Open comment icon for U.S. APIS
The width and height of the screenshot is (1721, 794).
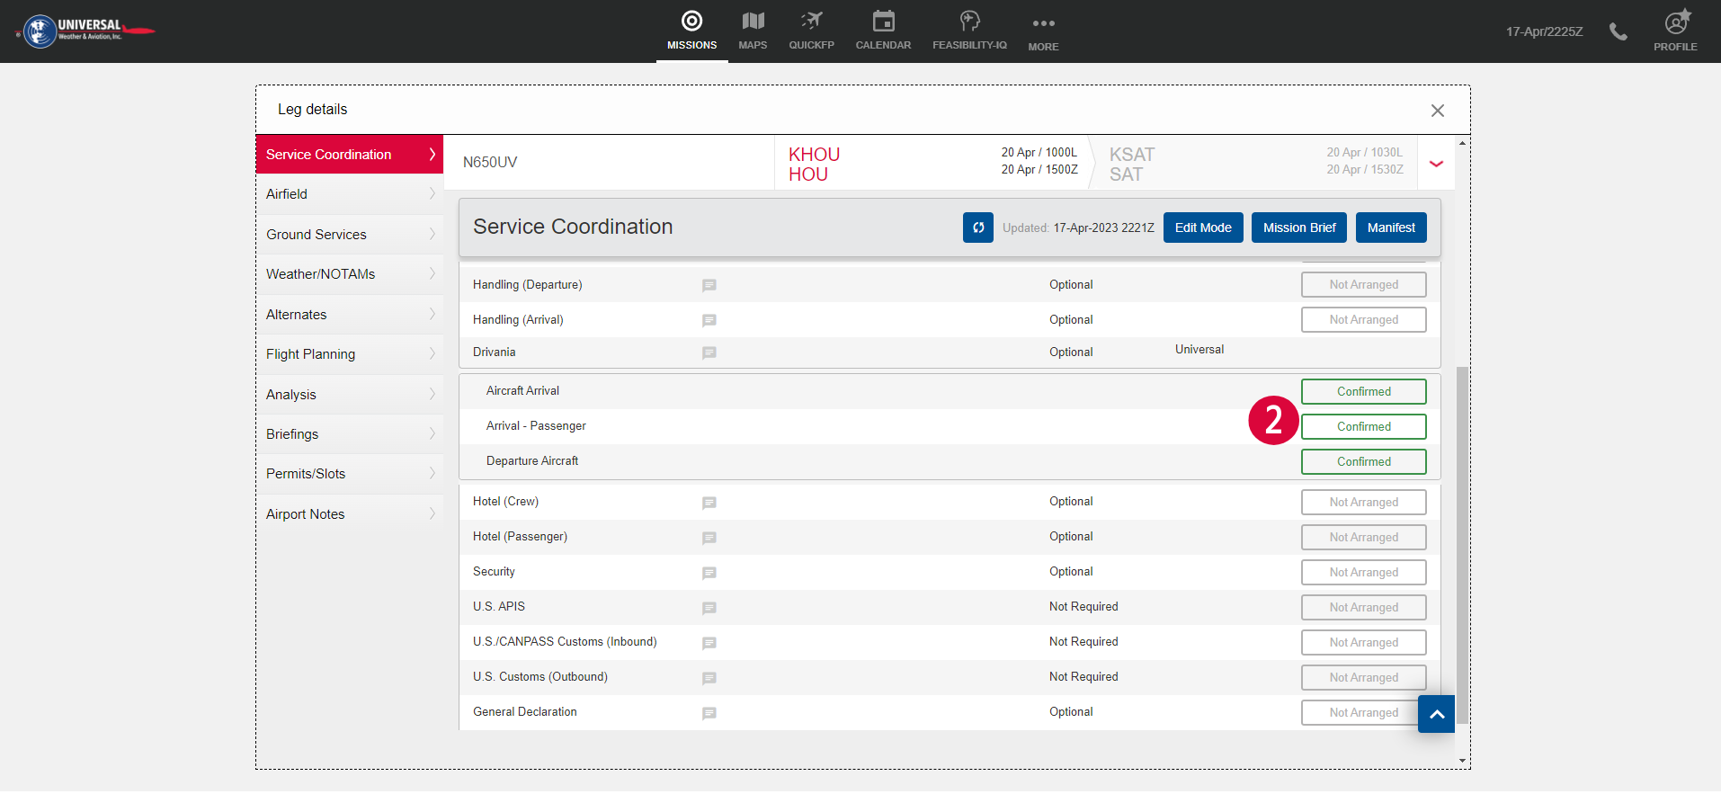709,608
